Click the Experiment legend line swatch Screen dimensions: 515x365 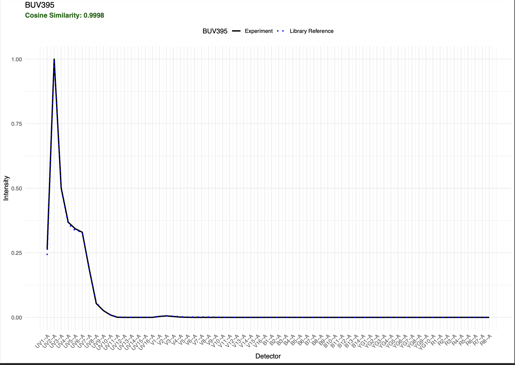coord(236,31)
